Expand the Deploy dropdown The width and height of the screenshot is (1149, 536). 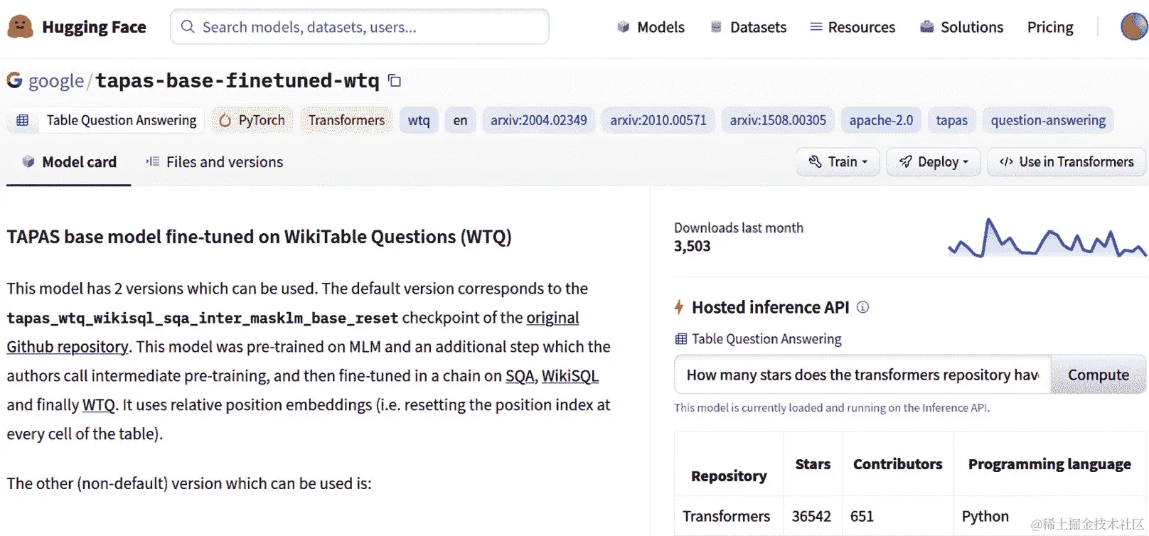pyautogui.click(x=933, y=162)
